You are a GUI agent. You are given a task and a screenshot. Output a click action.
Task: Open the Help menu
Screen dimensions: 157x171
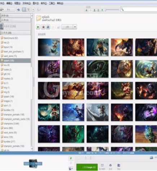click(60, 3)
